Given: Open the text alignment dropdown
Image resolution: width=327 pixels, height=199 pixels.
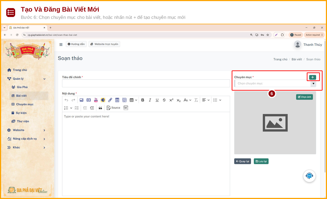Looking at the screenshot, I should click(x=206, y=100).
